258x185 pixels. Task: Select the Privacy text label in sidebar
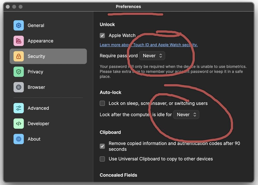tap(35, 72)
